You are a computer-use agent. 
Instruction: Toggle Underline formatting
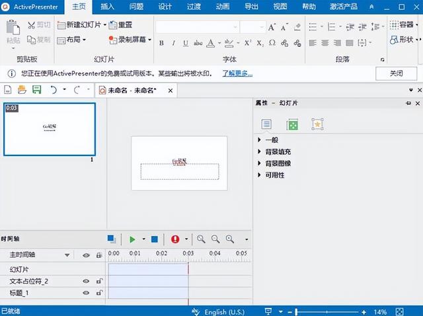click(186, 43)
